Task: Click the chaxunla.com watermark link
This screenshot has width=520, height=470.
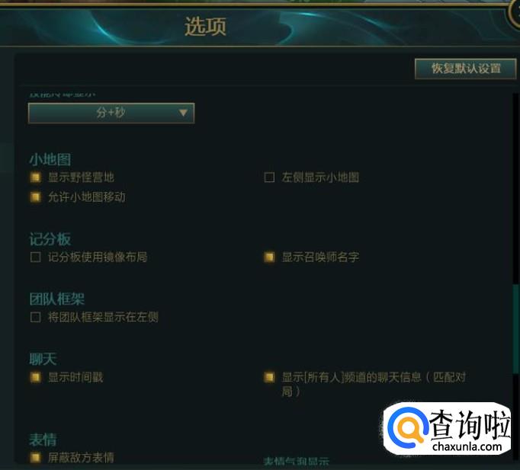Action: tap(467, 446)
